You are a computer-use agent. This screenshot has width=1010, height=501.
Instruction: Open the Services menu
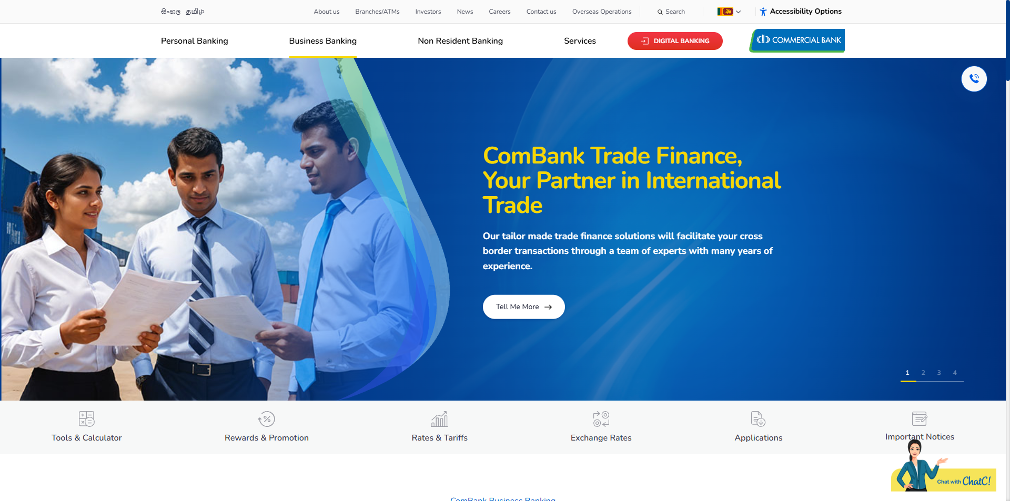[580, 40]
